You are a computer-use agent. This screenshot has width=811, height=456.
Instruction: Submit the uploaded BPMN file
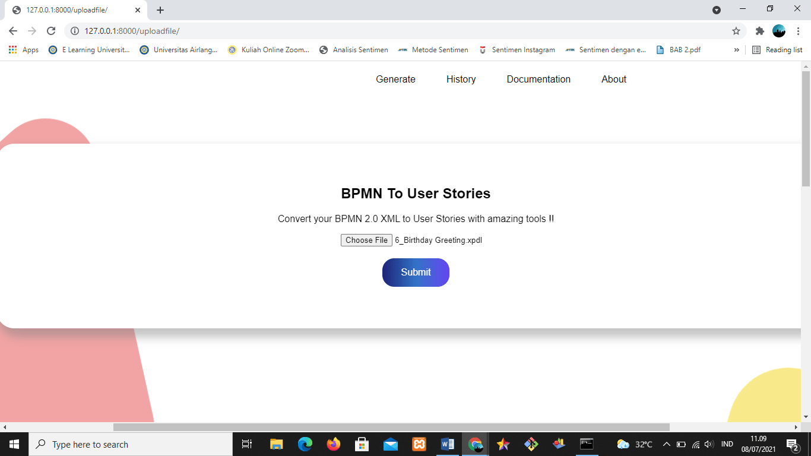pyautogui.click(x=416, y=273)
